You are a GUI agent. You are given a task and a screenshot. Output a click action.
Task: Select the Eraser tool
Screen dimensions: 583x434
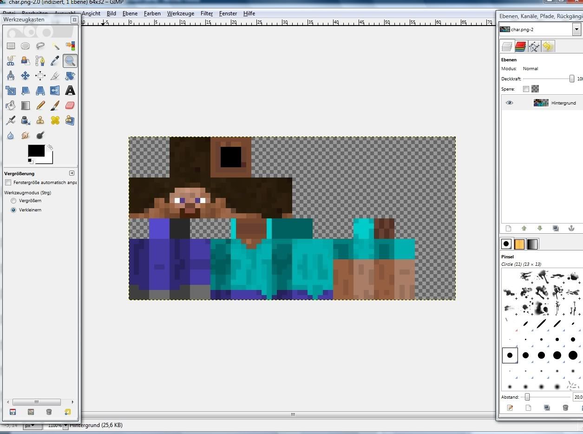(x=70, y=105)
